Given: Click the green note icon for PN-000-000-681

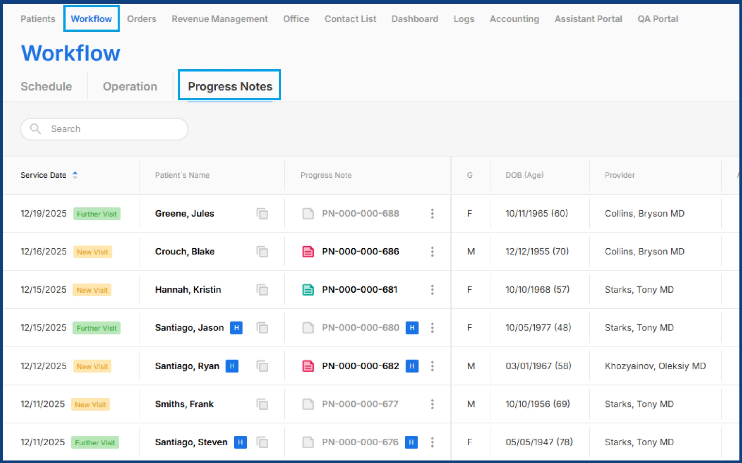Looking at the screenshot, I should click(308, 290).
